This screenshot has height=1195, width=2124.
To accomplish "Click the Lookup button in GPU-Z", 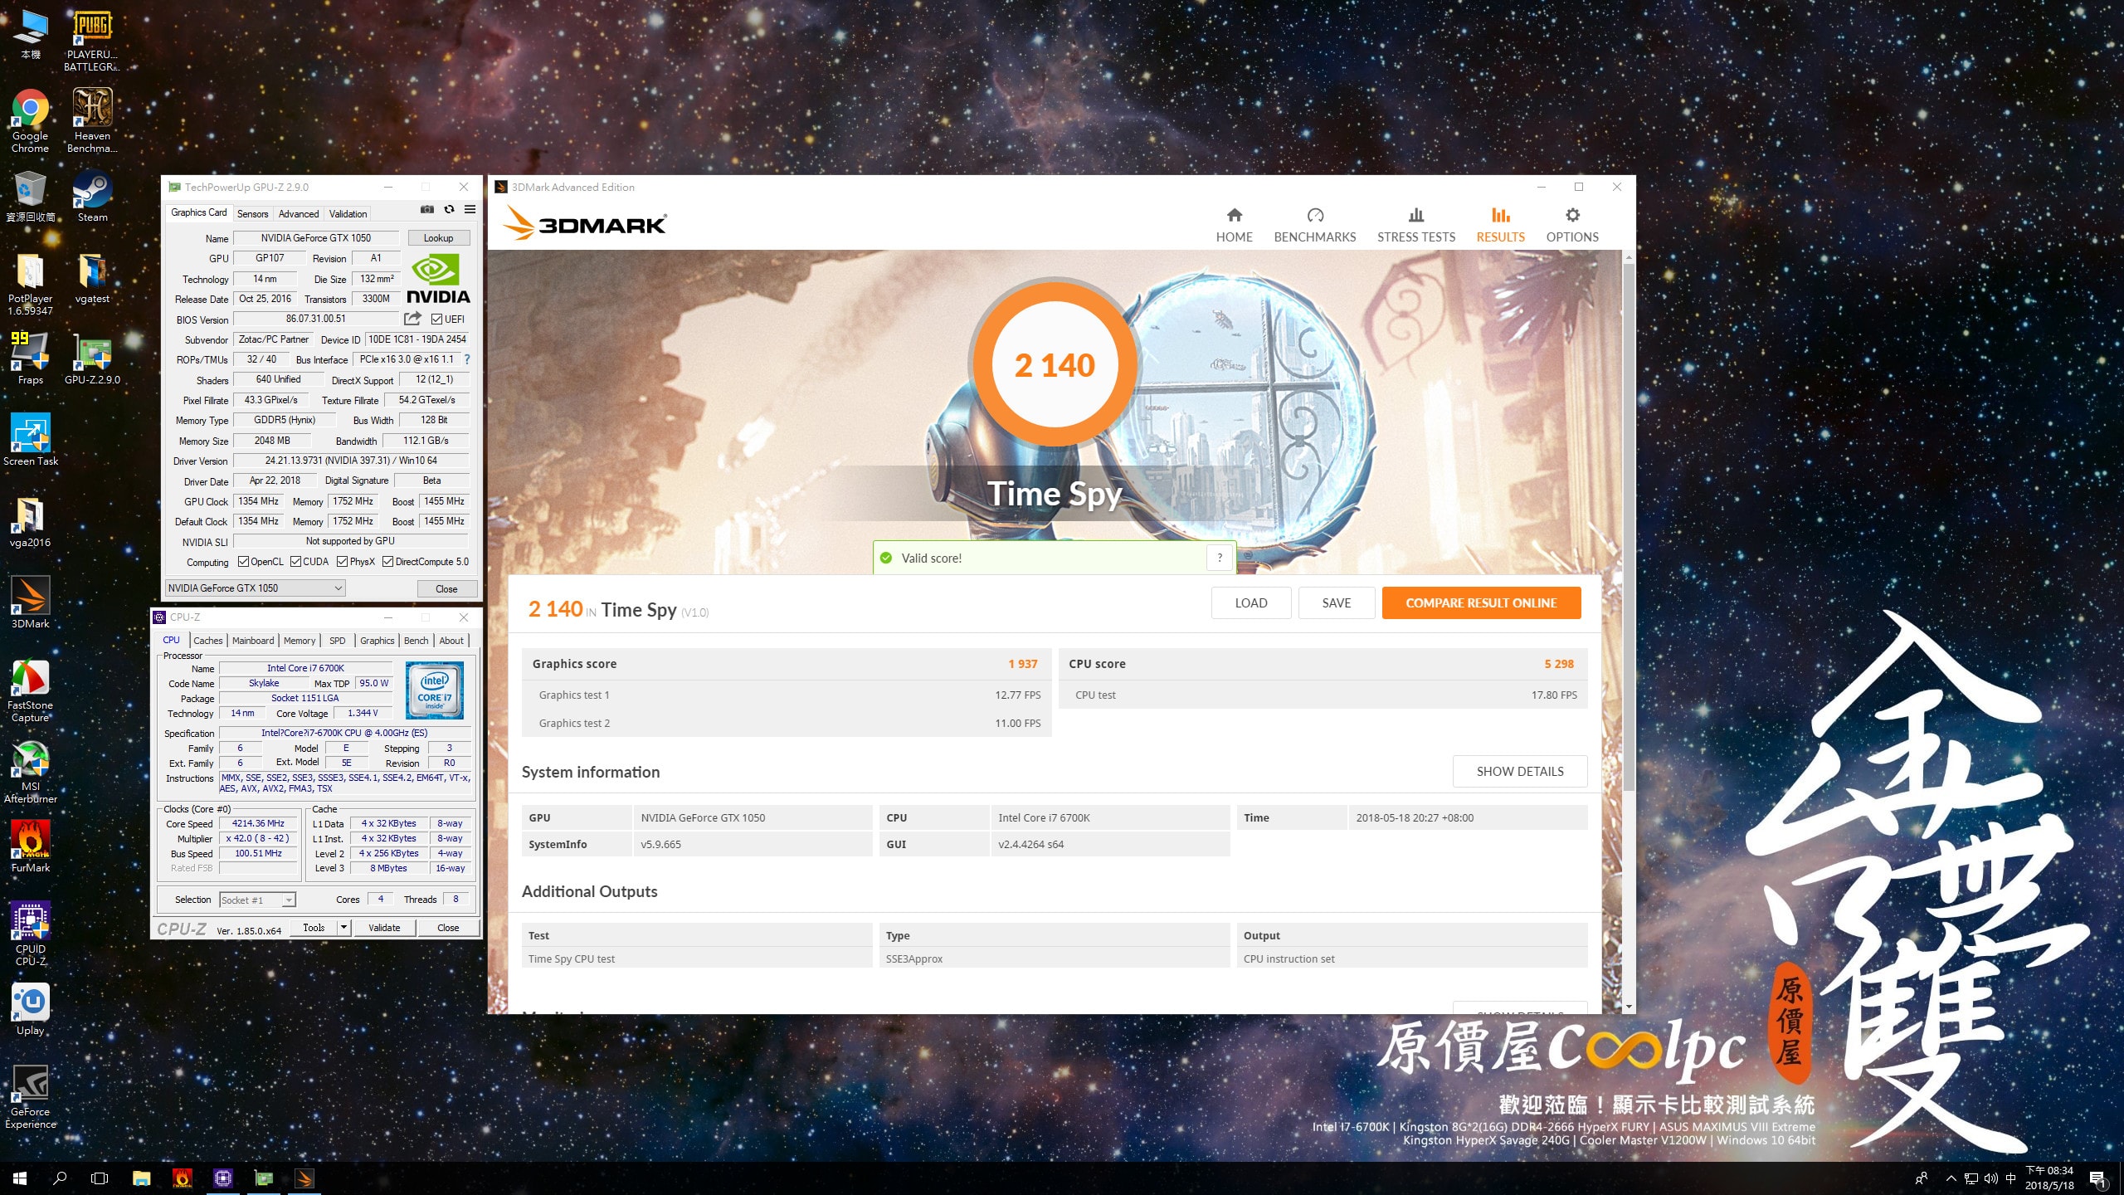I will [x=438, y=238].
